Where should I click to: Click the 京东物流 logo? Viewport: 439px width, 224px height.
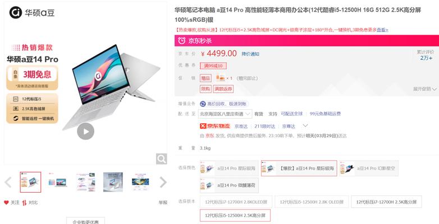pos(215,126)
